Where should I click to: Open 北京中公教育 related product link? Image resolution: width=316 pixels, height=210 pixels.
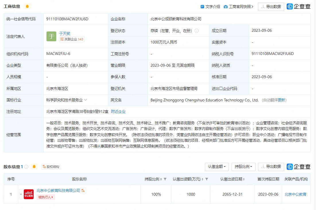[295, 194]
